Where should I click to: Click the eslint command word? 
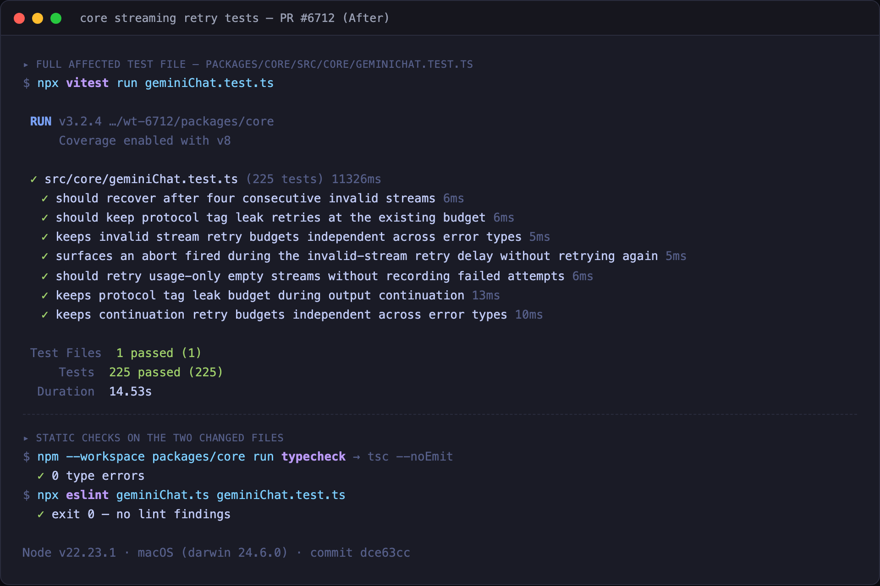(88, 495)
